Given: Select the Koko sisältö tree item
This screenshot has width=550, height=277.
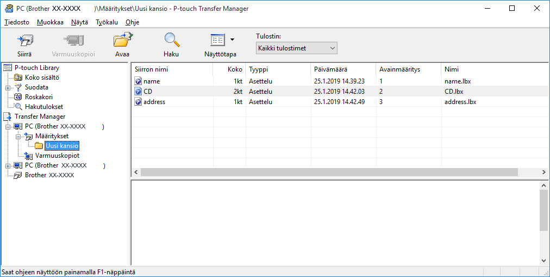Looking at the screenshot, I should (42, 78).
